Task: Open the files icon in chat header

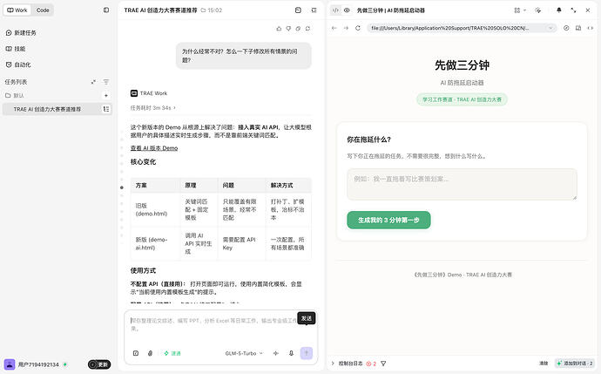Action: coord(298,10)
